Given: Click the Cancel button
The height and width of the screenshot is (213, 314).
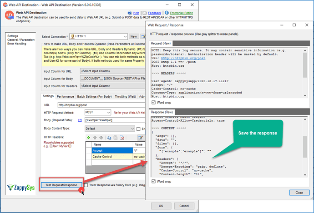Looking at the screenshot, I should point(184,206).
